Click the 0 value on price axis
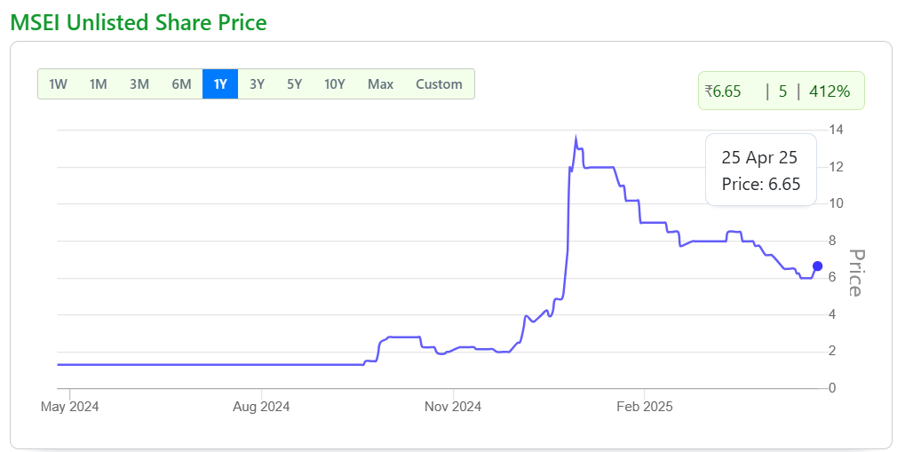This screenshot has height=452, width=905. tap(833, 388)
